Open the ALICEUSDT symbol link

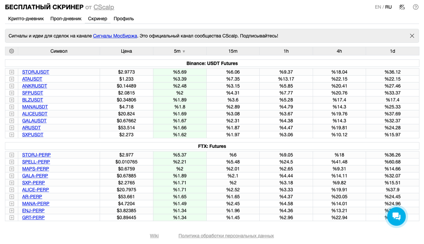tap(35, 114)
